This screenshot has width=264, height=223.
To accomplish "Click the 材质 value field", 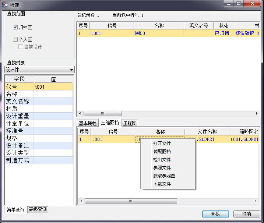I will [x=53, y=109].
